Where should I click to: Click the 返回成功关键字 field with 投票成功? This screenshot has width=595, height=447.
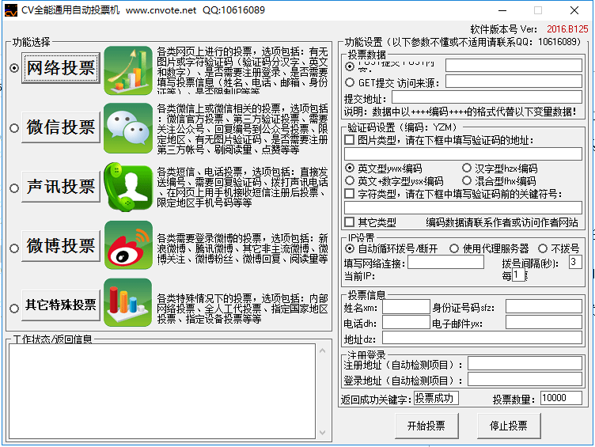pos(436,398)
